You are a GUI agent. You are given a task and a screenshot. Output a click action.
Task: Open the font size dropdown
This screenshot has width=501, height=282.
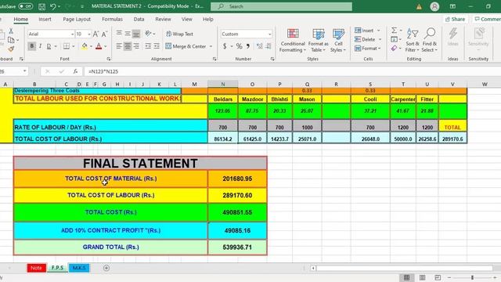click(x=89, y=34)
